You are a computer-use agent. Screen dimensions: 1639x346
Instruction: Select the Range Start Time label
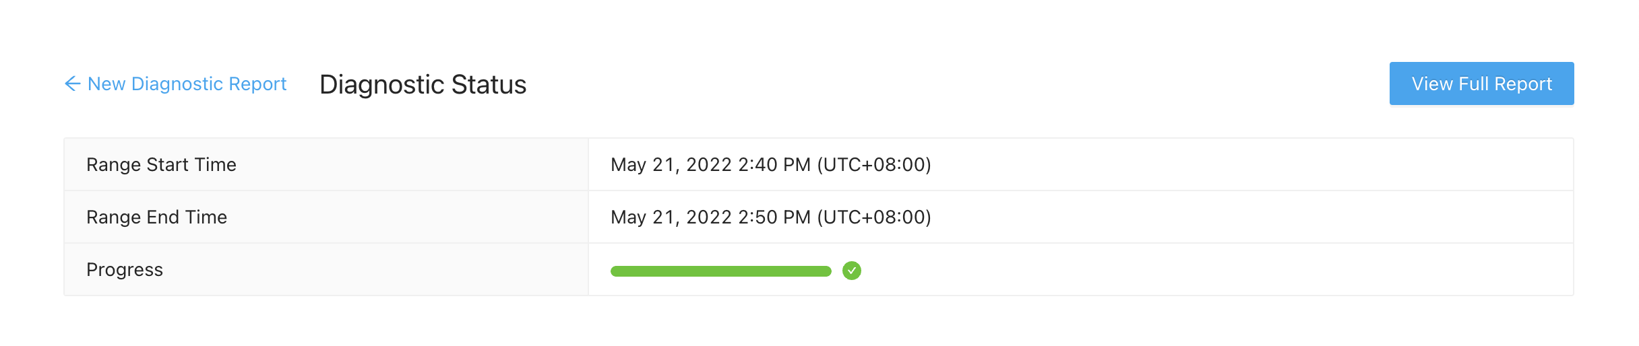point(161,165)
